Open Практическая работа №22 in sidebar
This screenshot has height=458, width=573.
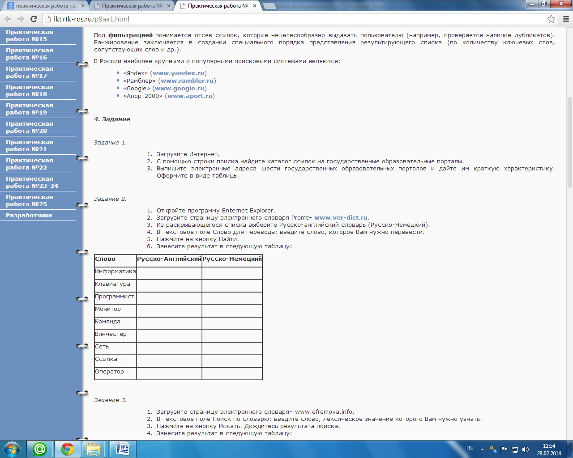pyautogui.click(x=30, y=164)
